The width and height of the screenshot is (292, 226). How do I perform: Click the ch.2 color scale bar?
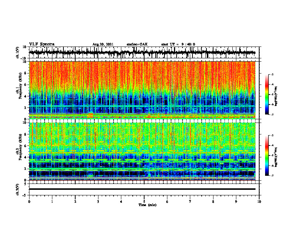[267, 155]
